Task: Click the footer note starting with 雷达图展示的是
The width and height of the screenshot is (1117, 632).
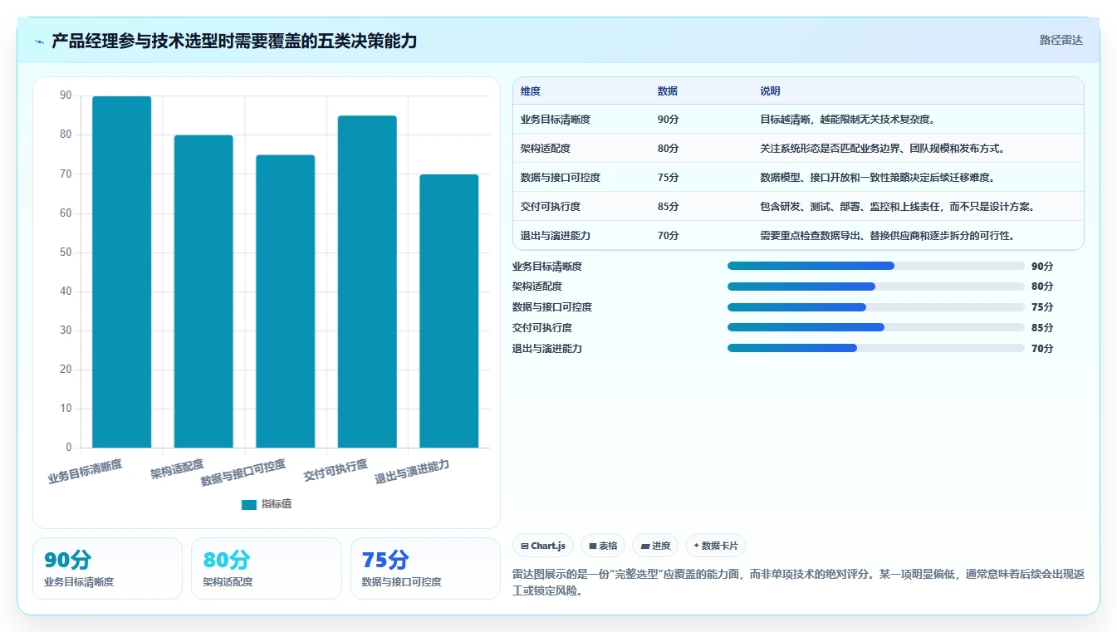Action: (x=798, y=583)
